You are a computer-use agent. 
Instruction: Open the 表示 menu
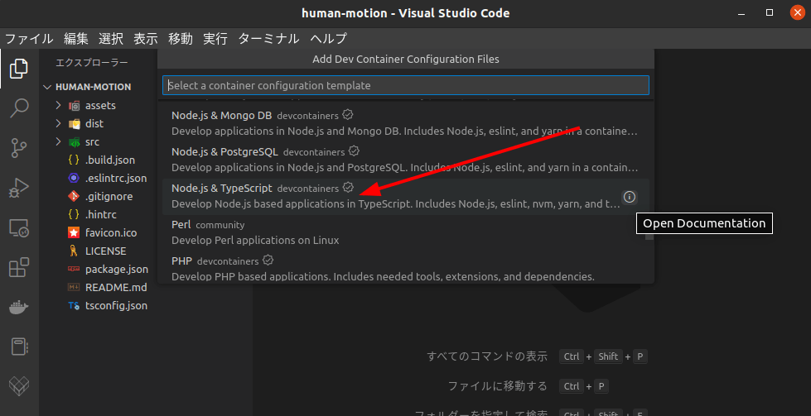(x=145, y=39)
